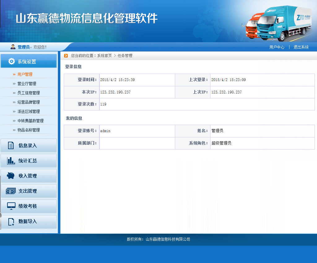Image resolution: width=317 pixels, height=263 pixels.
Task: Click the document icon for 信息录入
Action: point(11,145)
